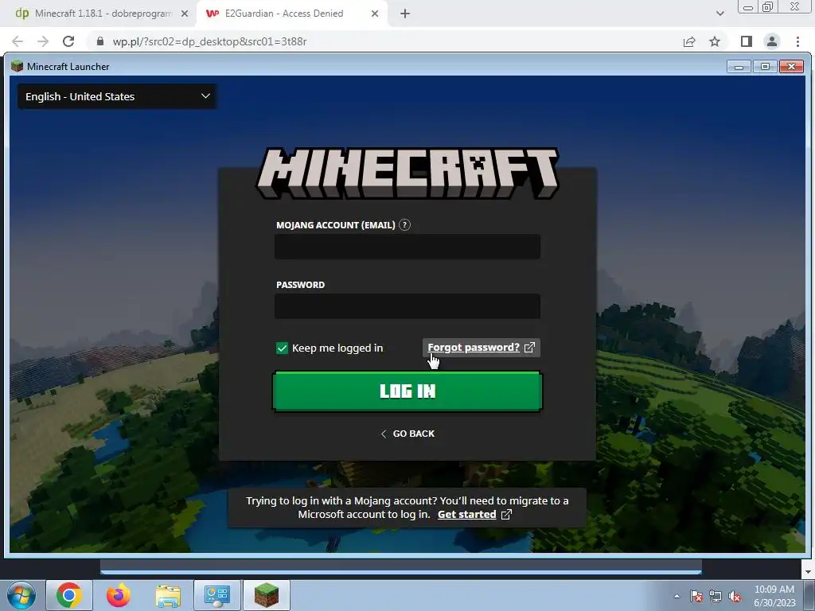Go back in the Chrome browser
The width and height of the screenshot is (815, 611).
click(18, 41)
